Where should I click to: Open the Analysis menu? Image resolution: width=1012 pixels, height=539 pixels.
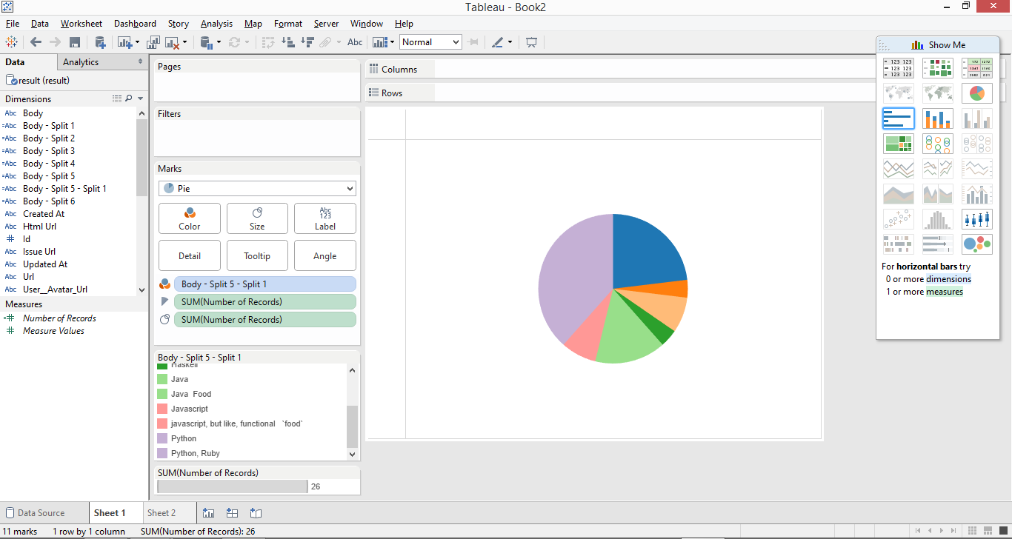pyautogui.click(x=216, y=24)
